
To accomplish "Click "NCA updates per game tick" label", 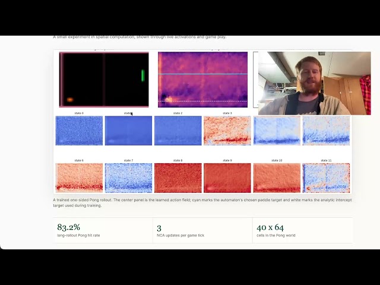I will coord(180,235).
